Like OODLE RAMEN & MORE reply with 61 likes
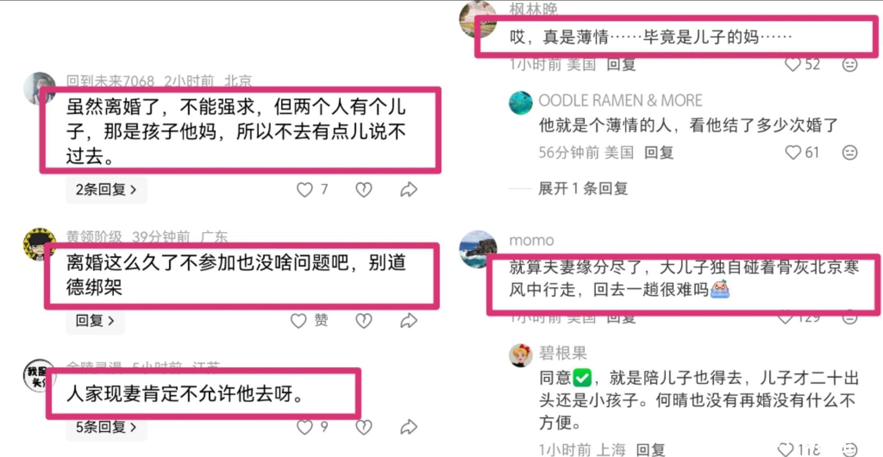883x457 pixels. tap(793, 153)
